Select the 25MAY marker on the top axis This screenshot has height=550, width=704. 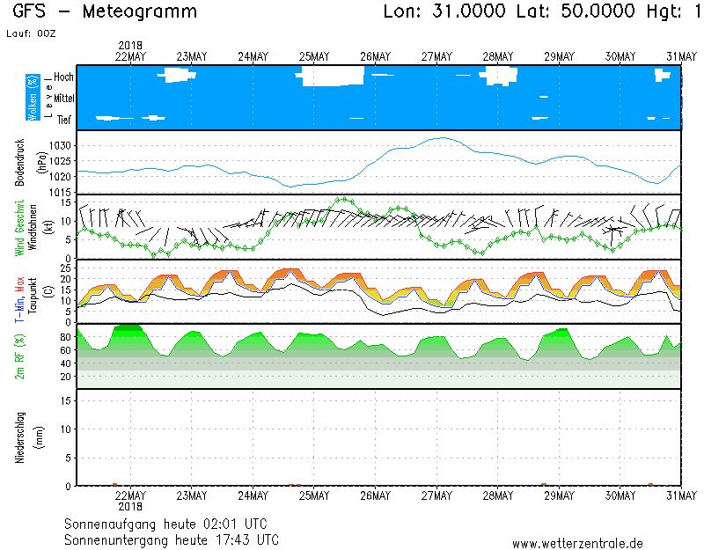click(314, 56)
